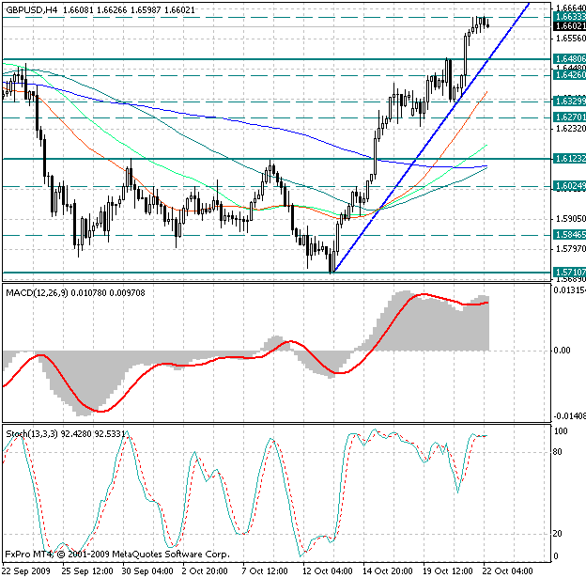Select the Stochastic 80 axis value
This screenshot has height=578, width=586.
click(x=558, y=452)
